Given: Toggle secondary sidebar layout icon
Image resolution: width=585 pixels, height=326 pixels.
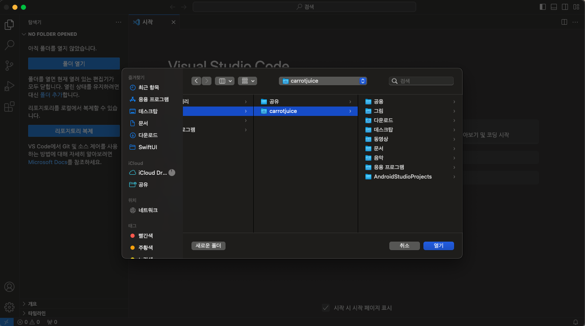Looking at the screenshot, I should [x=565, y=7].
